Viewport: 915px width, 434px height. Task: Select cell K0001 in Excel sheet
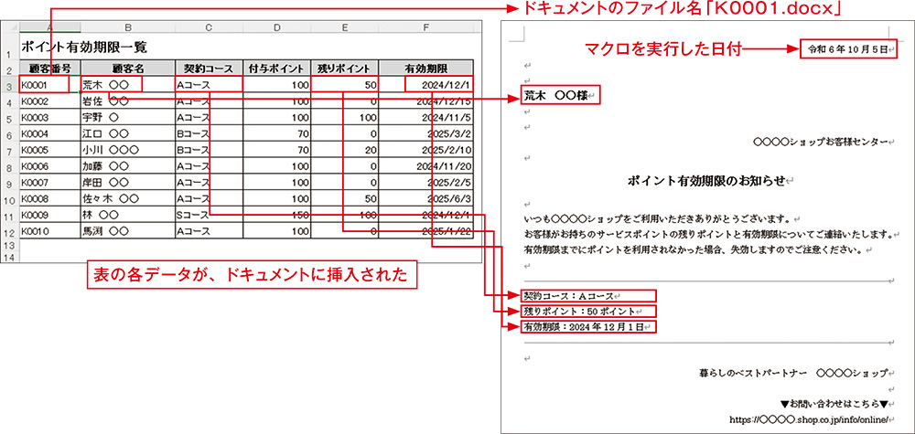(x=50, y=85)
